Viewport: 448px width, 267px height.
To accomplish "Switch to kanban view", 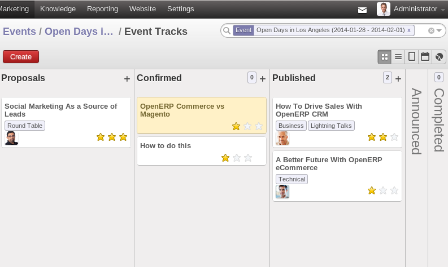I will (385, 56).
